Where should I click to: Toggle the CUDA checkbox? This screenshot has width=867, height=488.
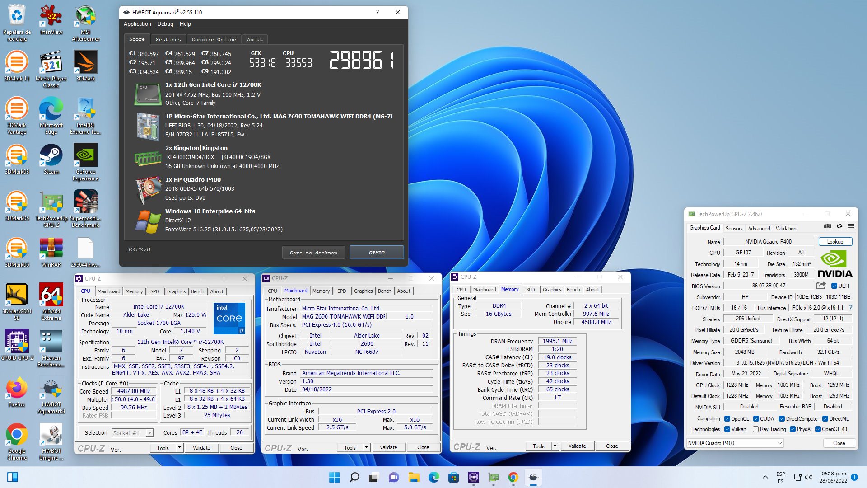[x=756, y=419]
